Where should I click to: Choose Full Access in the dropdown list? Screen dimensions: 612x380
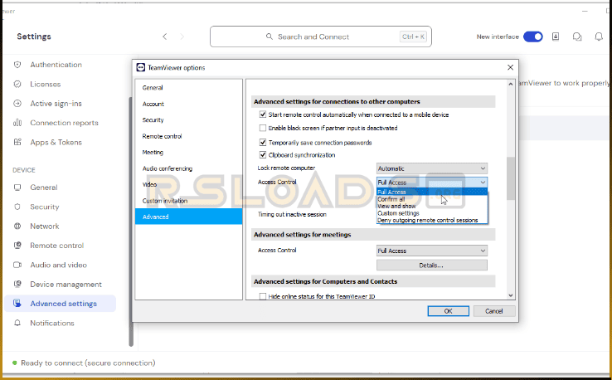coord(432,192)
